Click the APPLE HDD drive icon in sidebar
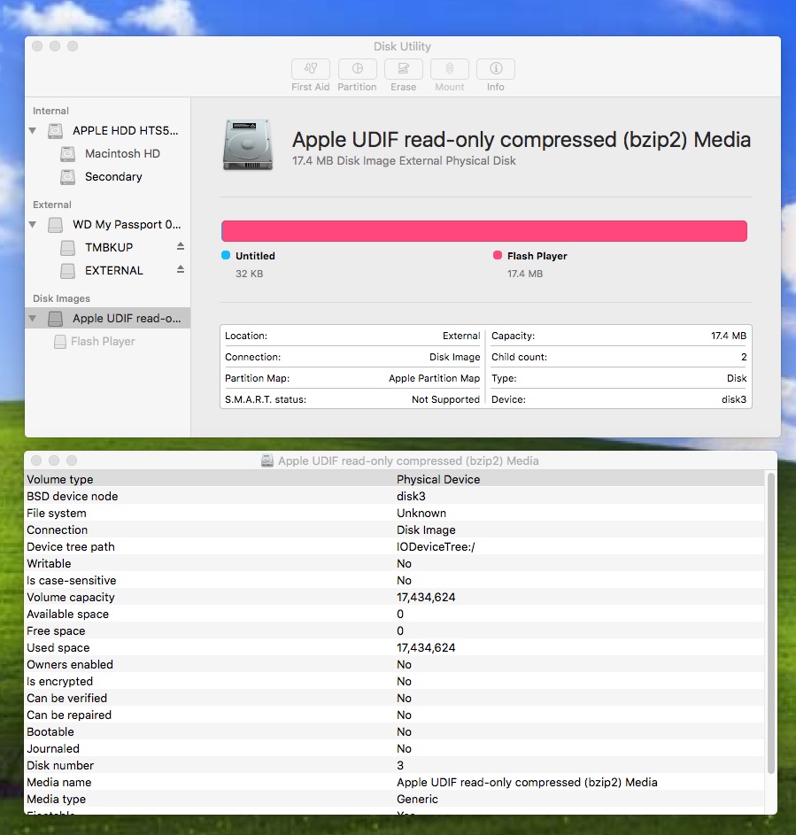This screenshot has width=796, height=835. tap(56, 130)
